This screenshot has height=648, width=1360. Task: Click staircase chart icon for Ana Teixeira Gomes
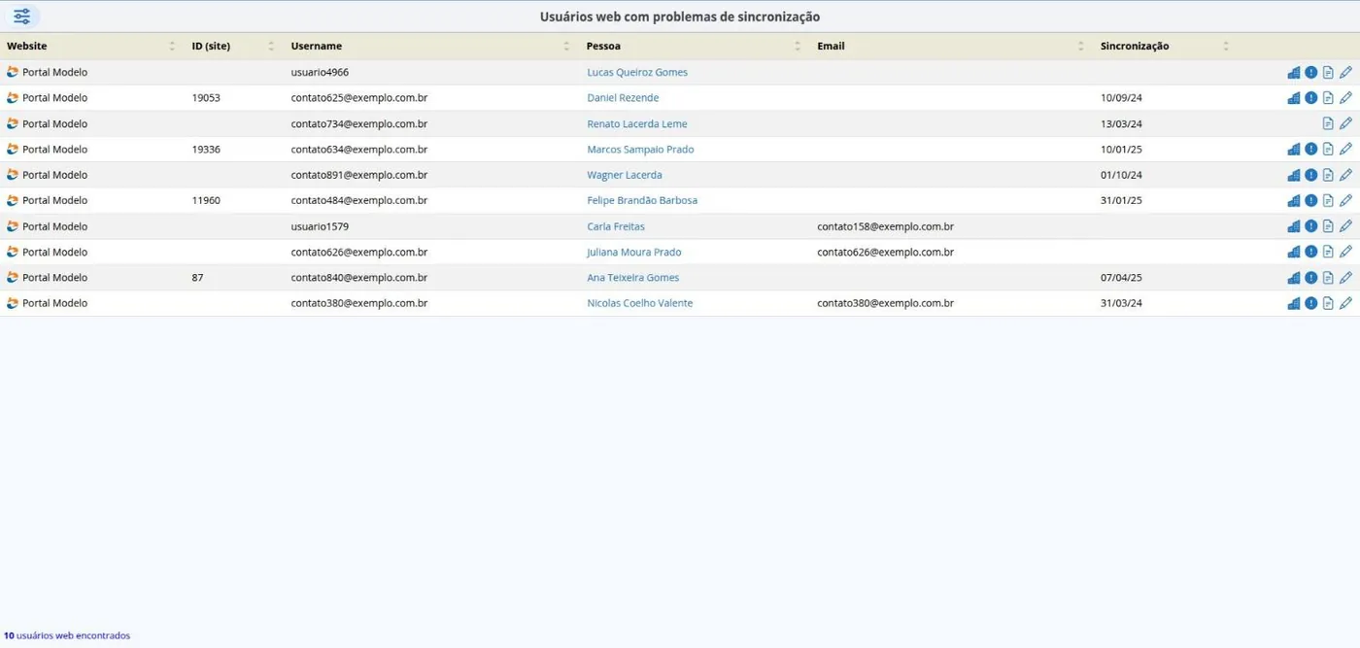click(x=1293, y=278)
